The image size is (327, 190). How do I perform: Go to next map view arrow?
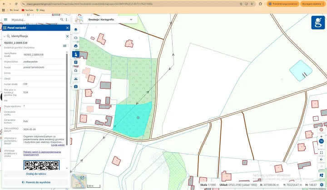(321, 166)
